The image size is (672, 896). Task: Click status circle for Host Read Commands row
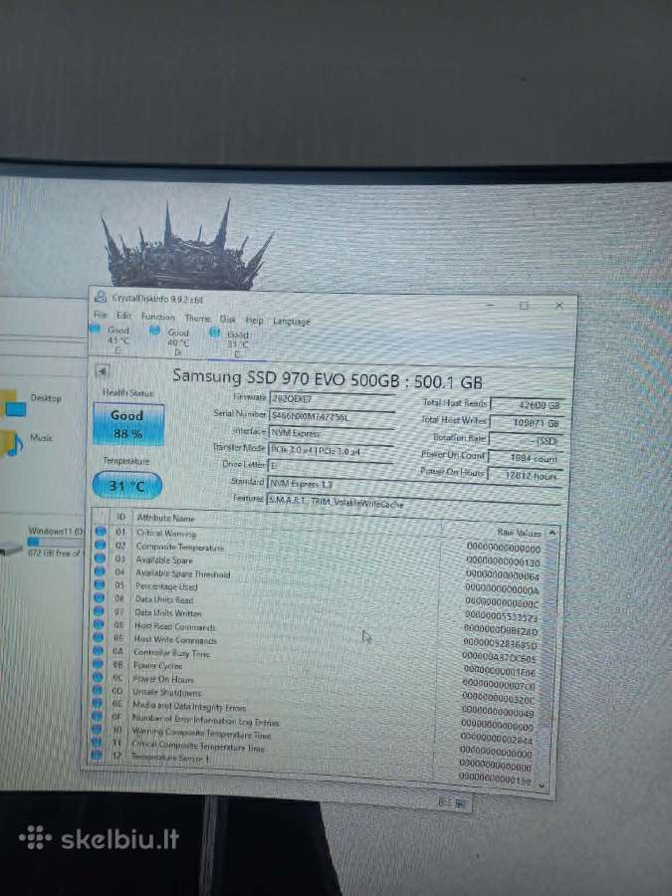pyautogui.click(x=99, y=624)
